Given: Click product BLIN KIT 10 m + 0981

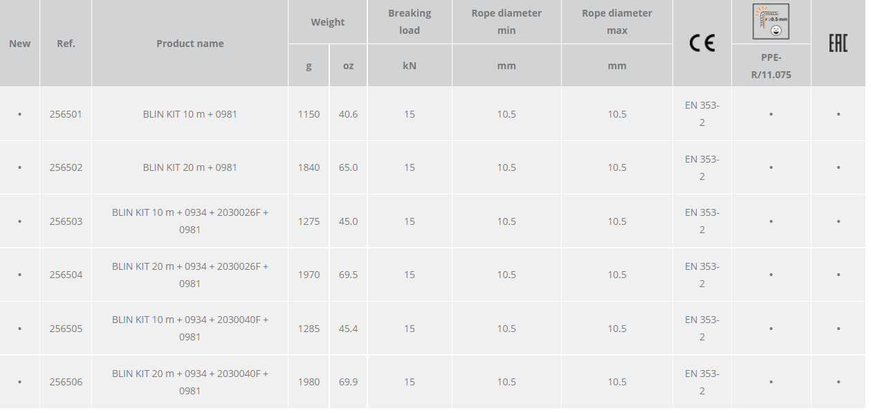Looking at the screenshot, I should [x=190, y=114].
